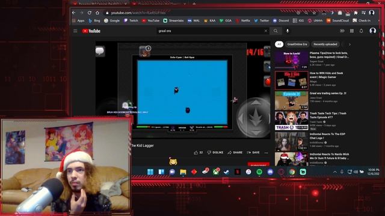Like the video with thumbs up
Image resolution: width=385 pixels, height=216 pixels.
(x=199, y=152)
